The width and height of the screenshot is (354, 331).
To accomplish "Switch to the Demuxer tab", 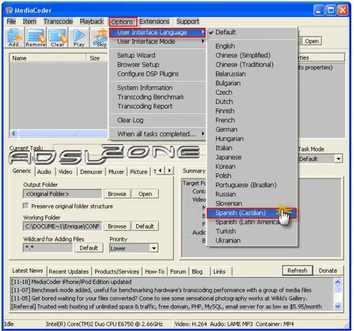I will pos(91,172).
